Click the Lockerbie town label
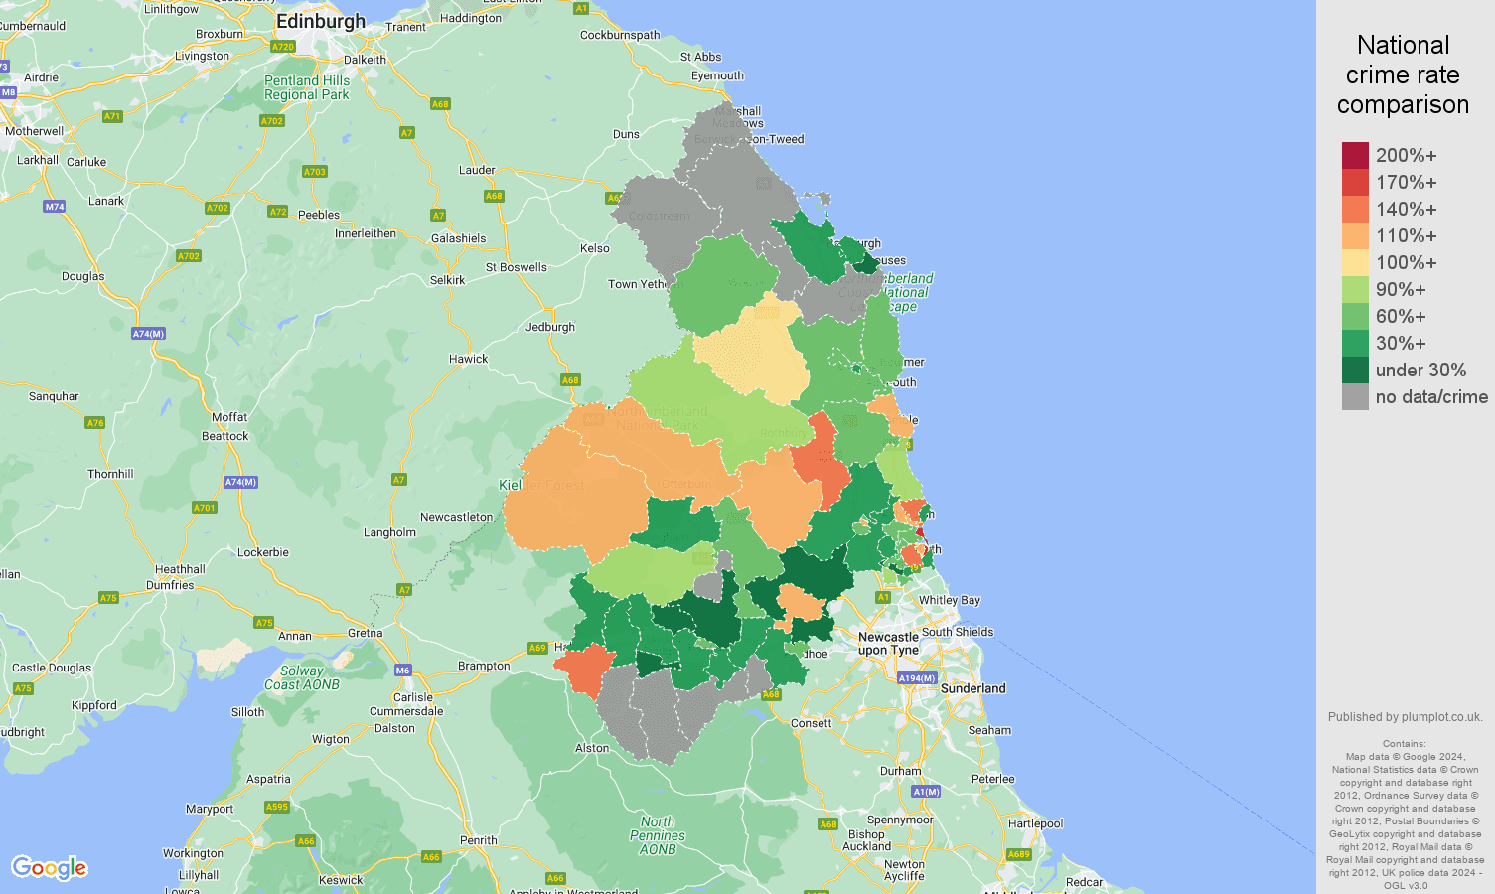Viewport: 1495px width, 894px height. click(x=263, y=552)
